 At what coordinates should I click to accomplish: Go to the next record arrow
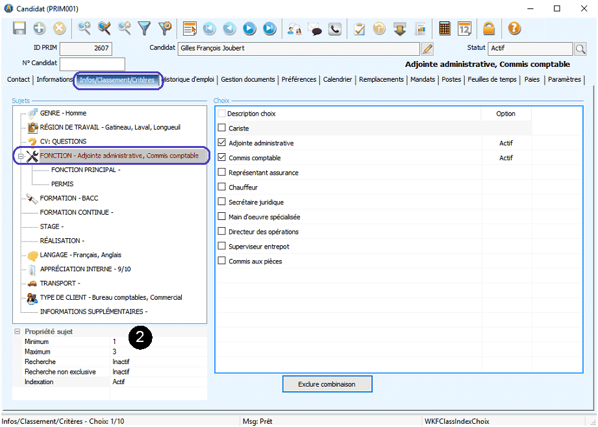tap(249, 29)
